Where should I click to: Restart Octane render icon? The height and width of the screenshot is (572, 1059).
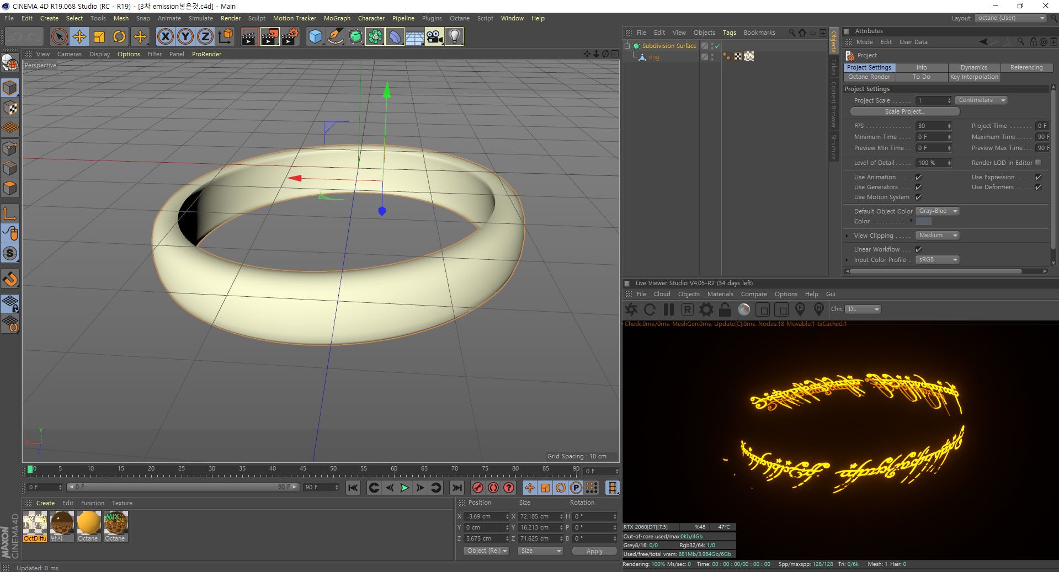[650, 309]
